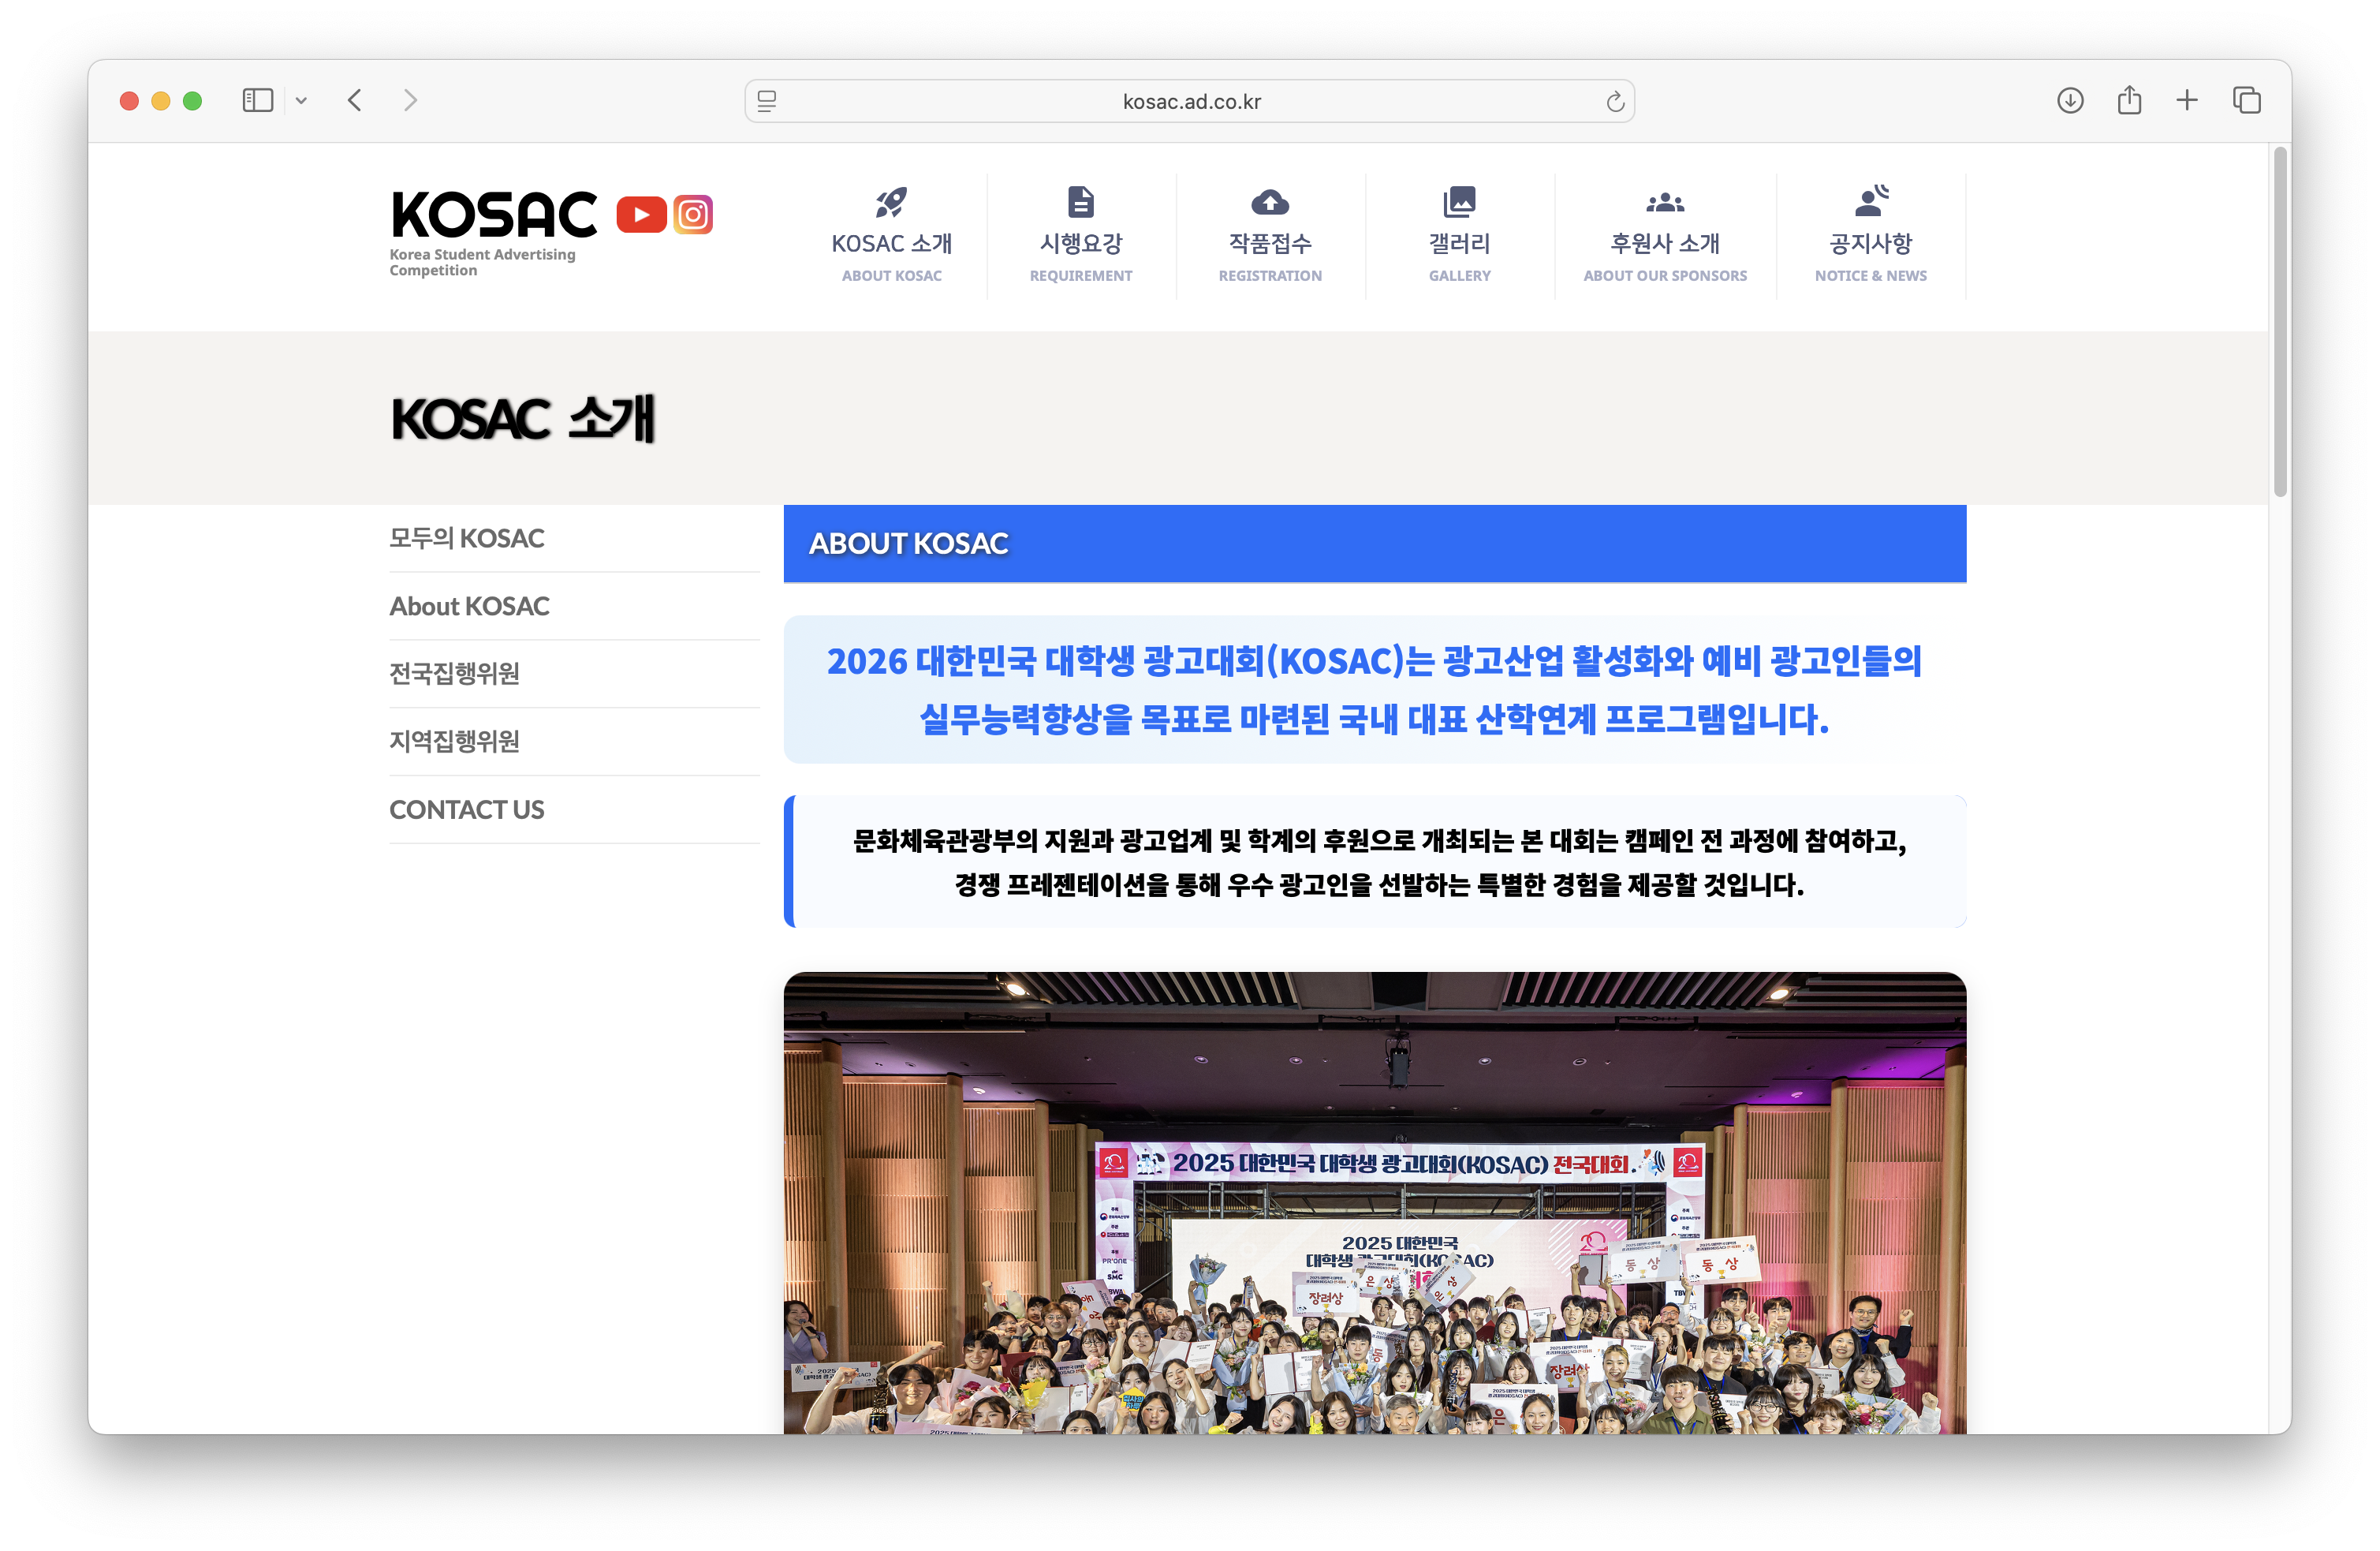
Task: Open 전국집행위원 side menu item
Action: [x=454, y=674]
